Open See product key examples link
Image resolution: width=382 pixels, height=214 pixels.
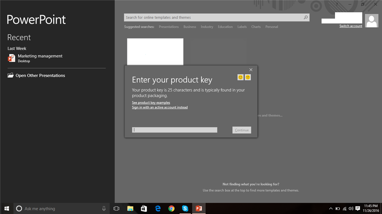[151, 103]
